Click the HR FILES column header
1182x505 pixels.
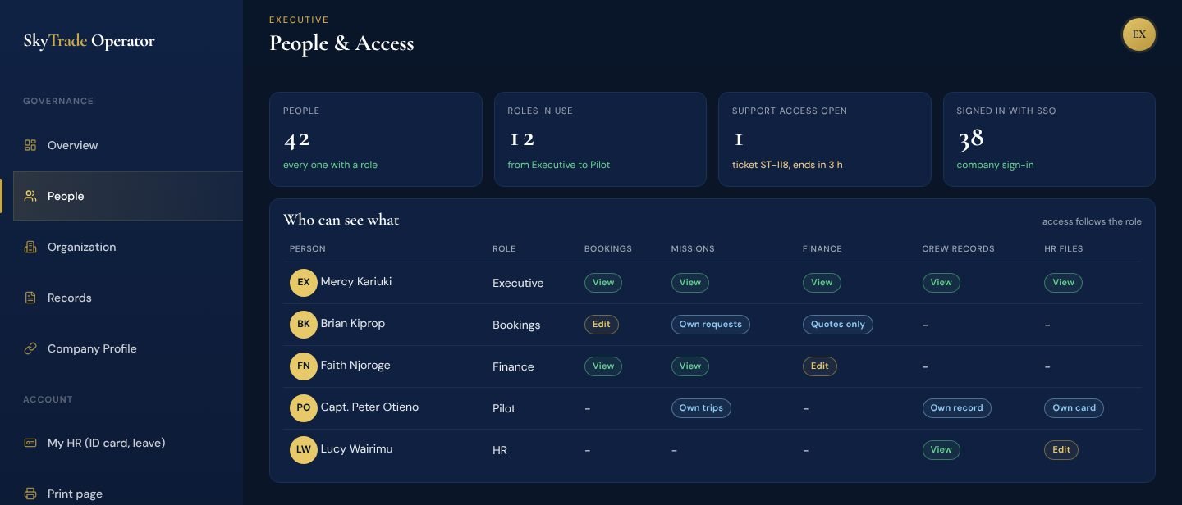click(1063, 248)
